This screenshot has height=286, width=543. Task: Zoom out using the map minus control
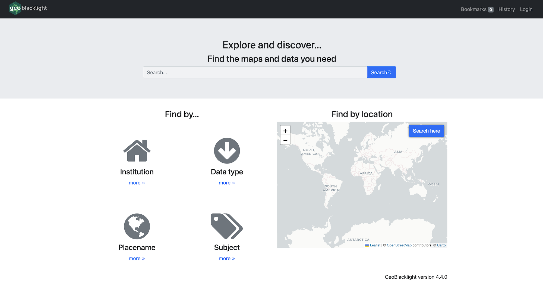pyautogui.click(x=285, y=140)
